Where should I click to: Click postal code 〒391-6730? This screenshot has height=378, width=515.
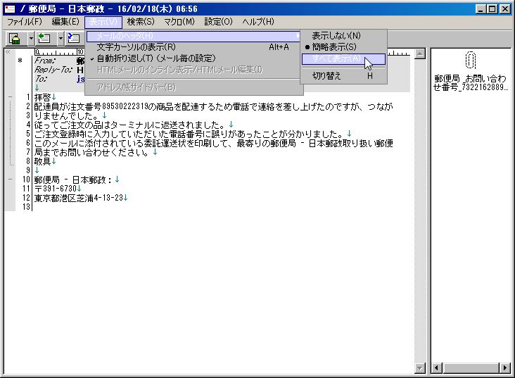coord(55,189)
